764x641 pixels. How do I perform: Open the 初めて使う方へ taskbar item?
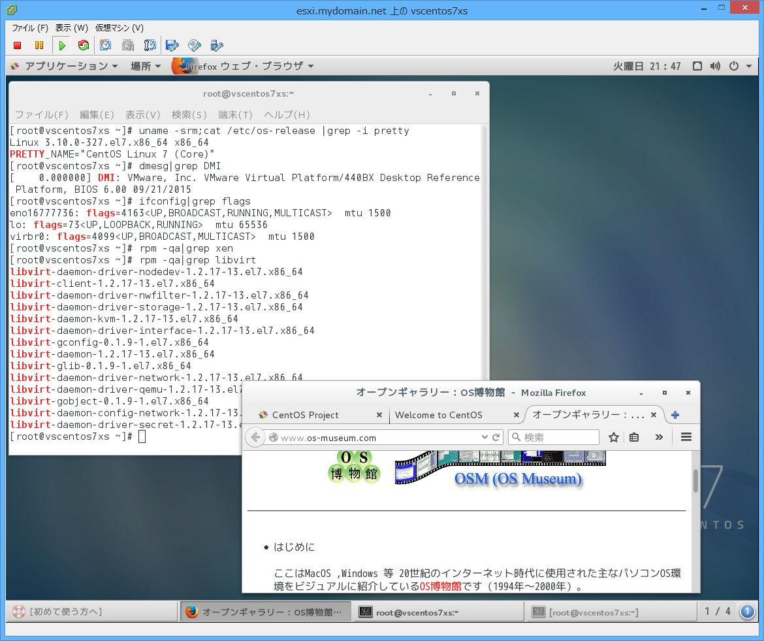(92, 612)
